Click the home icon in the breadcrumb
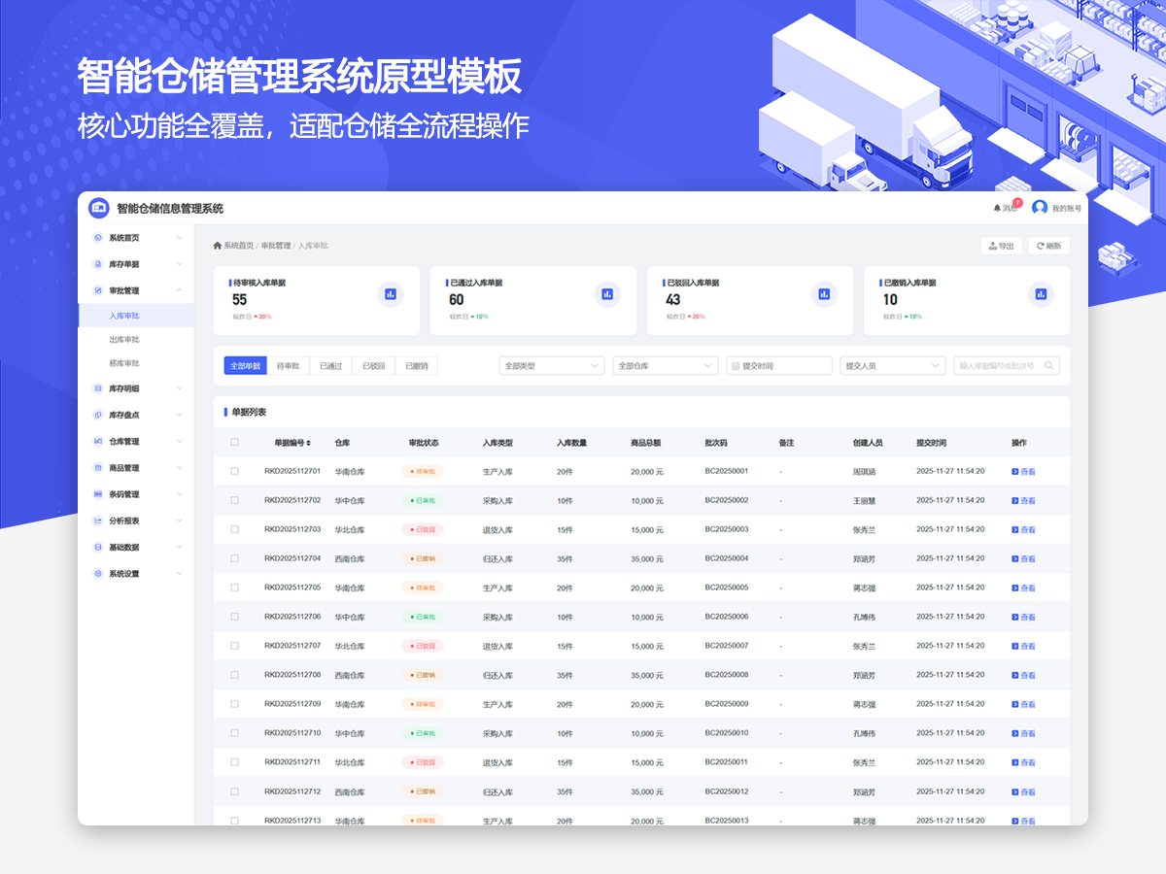This screenshot has height=874, width=1166. (218, 246)
